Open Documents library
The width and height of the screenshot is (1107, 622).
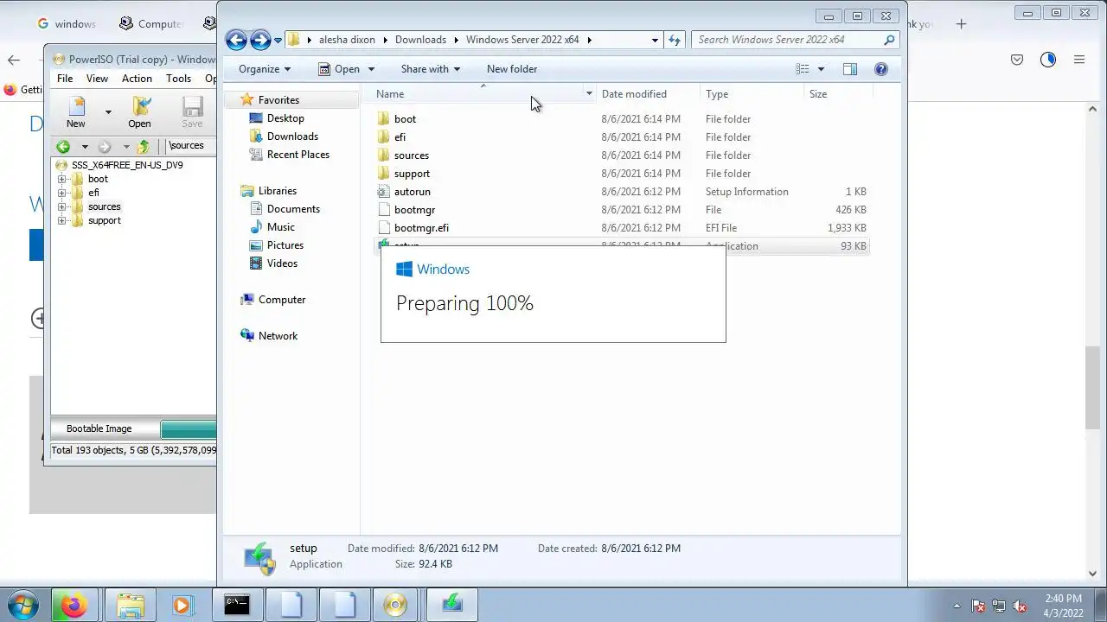[x=293, y=209]
